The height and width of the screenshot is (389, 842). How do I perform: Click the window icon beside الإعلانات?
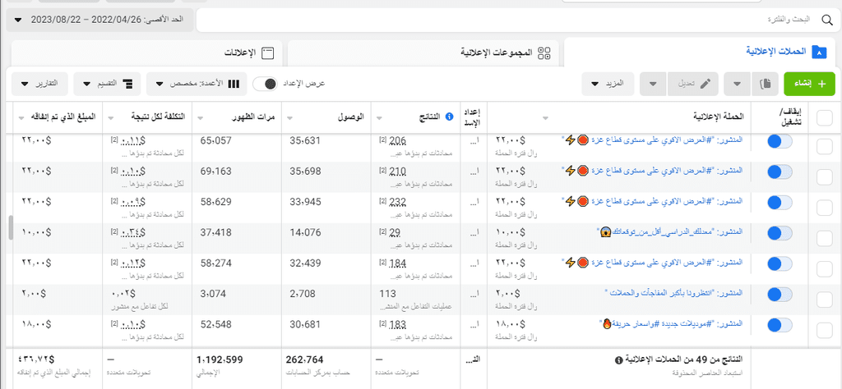(267, 53)
